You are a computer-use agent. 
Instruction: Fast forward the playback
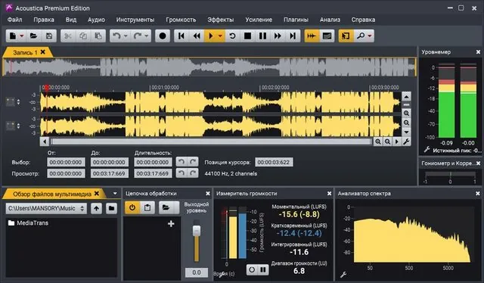click(x=278, y=36)
